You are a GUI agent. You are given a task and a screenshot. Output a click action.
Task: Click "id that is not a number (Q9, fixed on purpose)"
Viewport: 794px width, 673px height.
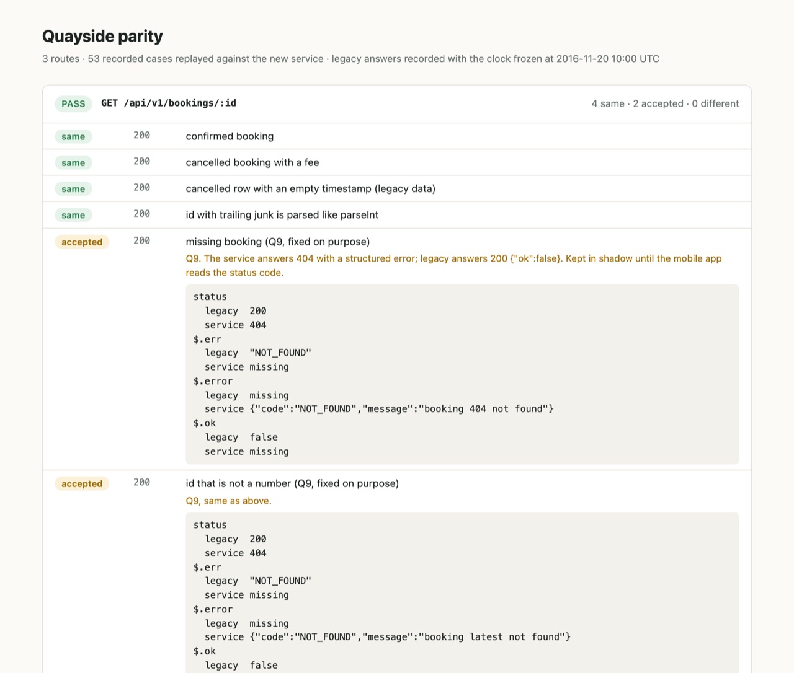(x=292, y=483)
